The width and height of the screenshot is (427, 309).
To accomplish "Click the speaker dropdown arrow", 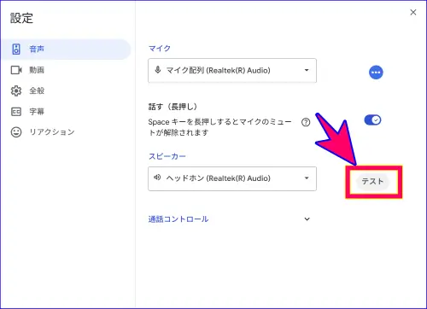I will (x=307, y=178).
